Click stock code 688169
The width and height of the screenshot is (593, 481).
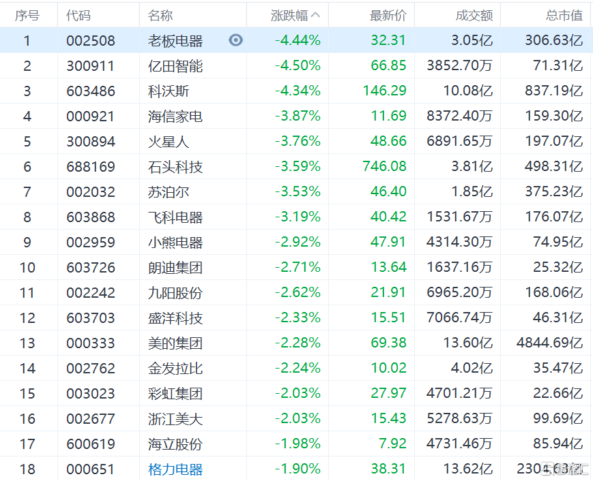tap(91, 166)
